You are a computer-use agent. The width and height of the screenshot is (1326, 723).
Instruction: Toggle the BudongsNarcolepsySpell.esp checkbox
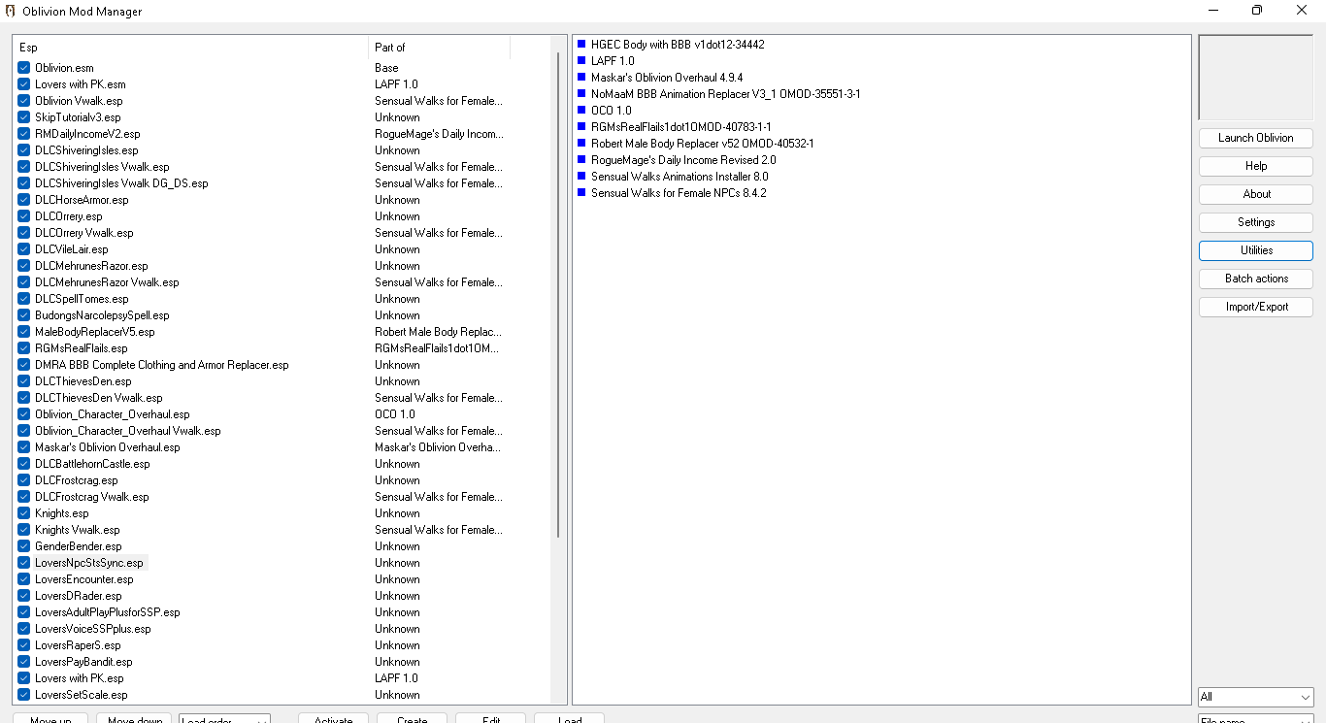click(x=24, y=315)
